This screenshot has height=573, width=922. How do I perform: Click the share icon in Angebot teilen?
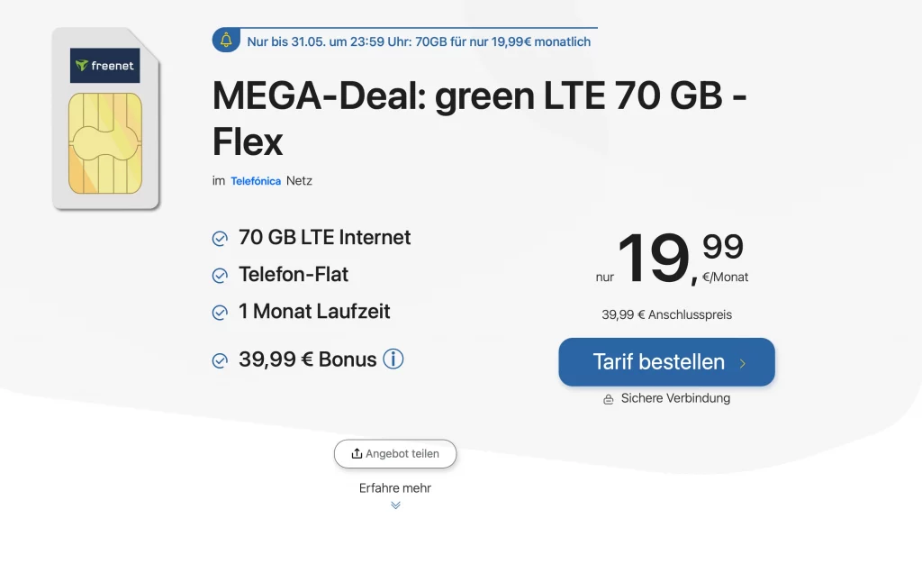click(x=357, y=454)
